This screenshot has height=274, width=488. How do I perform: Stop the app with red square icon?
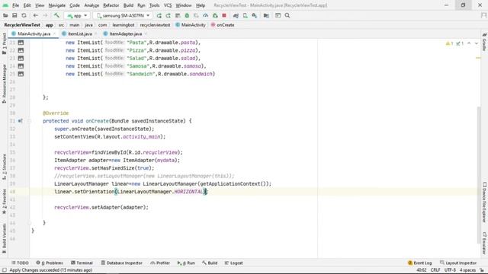[224, 15]
